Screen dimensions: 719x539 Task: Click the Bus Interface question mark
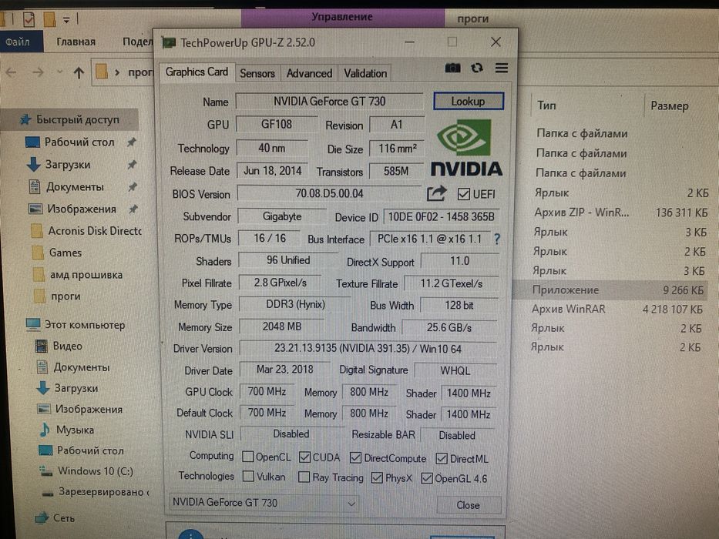[x=497, y=239]
